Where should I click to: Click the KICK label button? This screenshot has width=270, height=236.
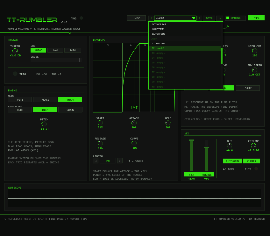191,175
